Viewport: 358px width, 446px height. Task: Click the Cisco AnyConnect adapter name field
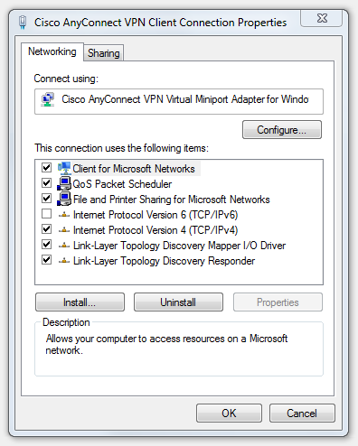179,101
